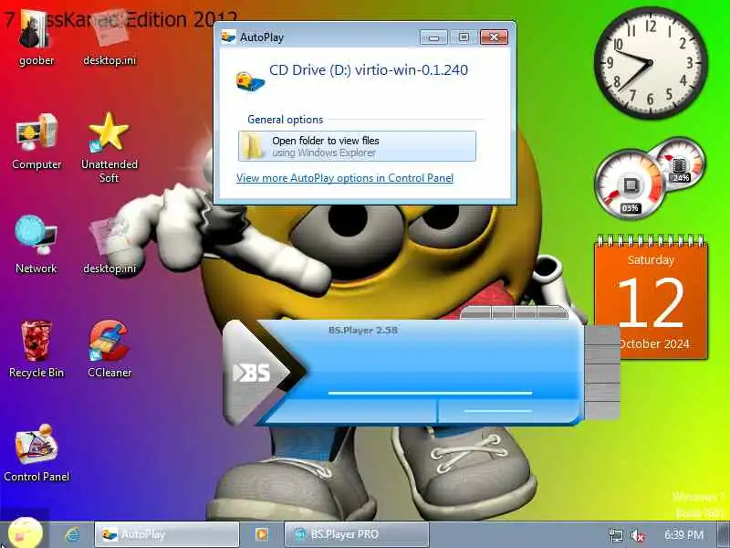
Task: Maximize the AutoPlay window
Action: [464, 37]
